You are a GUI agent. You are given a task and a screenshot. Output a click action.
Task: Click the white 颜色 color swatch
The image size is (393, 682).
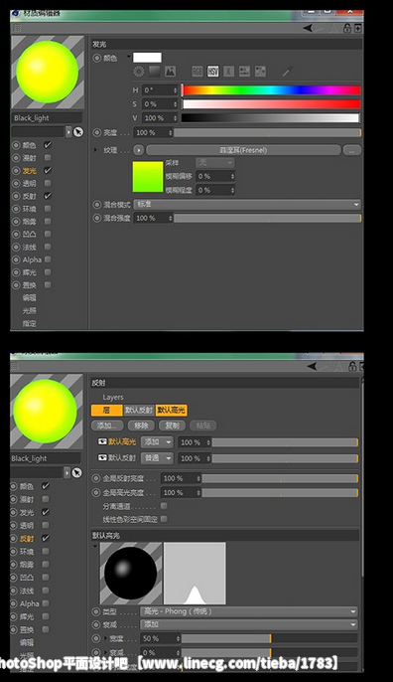pos(147,58)
